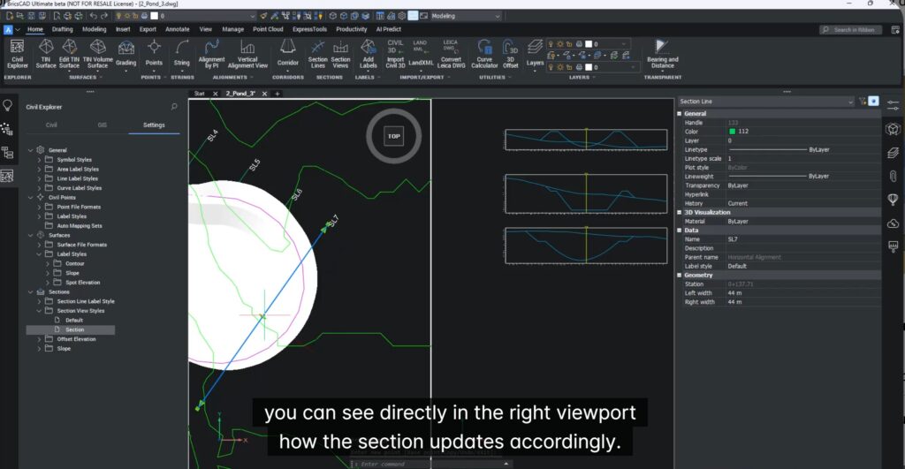Switch to the GIS tab in Civil Explorer
905x469 pixels.
click(x=103, y=125)
